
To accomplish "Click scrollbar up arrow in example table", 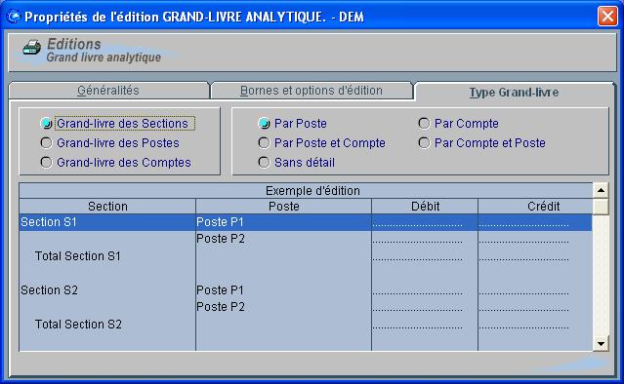I will click(x=601, y=191).
